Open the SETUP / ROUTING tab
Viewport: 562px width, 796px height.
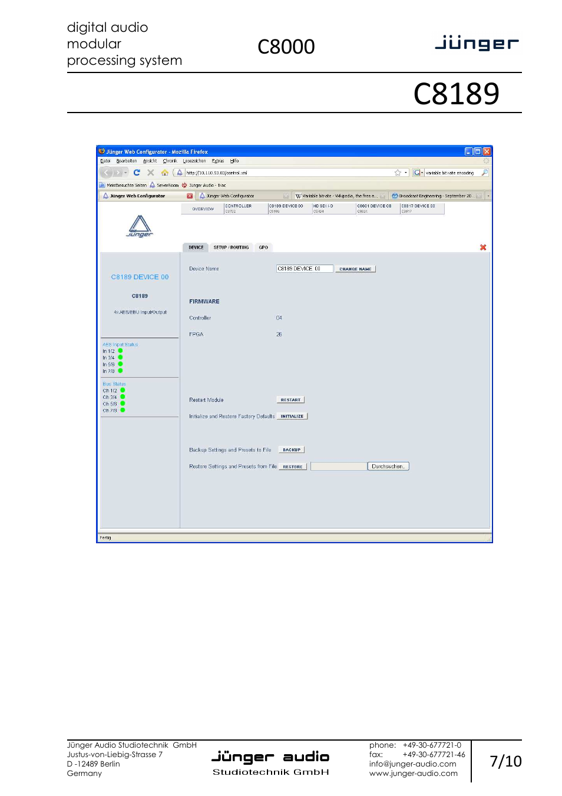[x=231, y=247]
